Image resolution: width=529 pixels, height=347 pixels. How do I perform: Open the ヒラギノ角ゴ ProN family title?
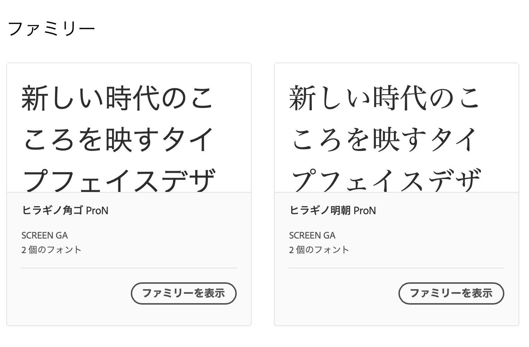point(65,210)
